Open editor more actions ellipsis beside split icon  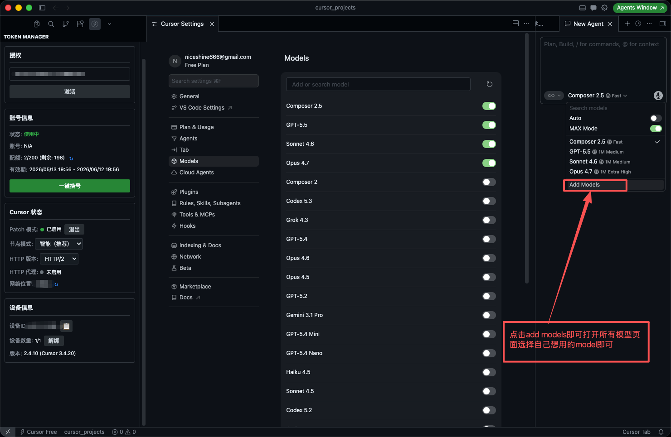coord(526,24)
